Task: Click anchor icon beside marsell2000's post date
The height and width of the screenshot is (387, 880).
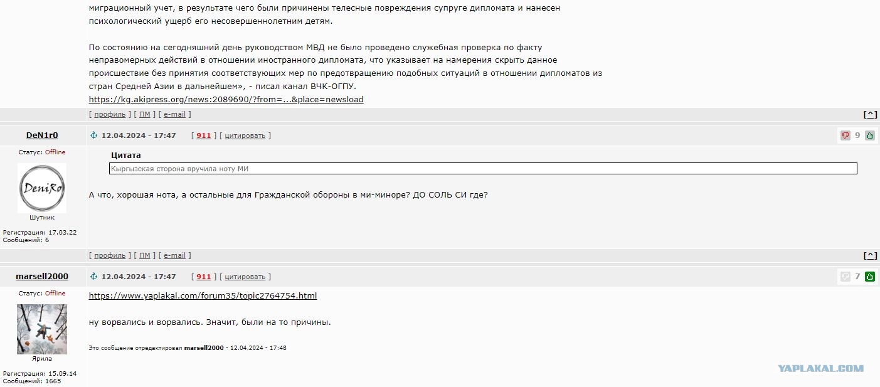Action: click(x=94, y=277)
